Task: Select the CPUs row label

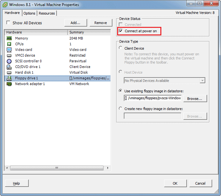Action: pos(19,44)
